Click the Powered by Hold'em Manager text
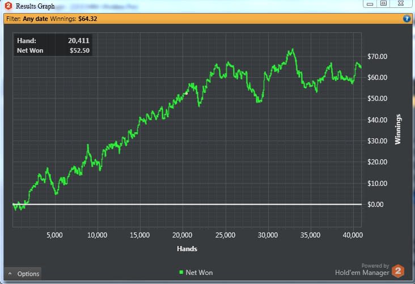Screen dimensions: 415x284 [x=362, y=269]
